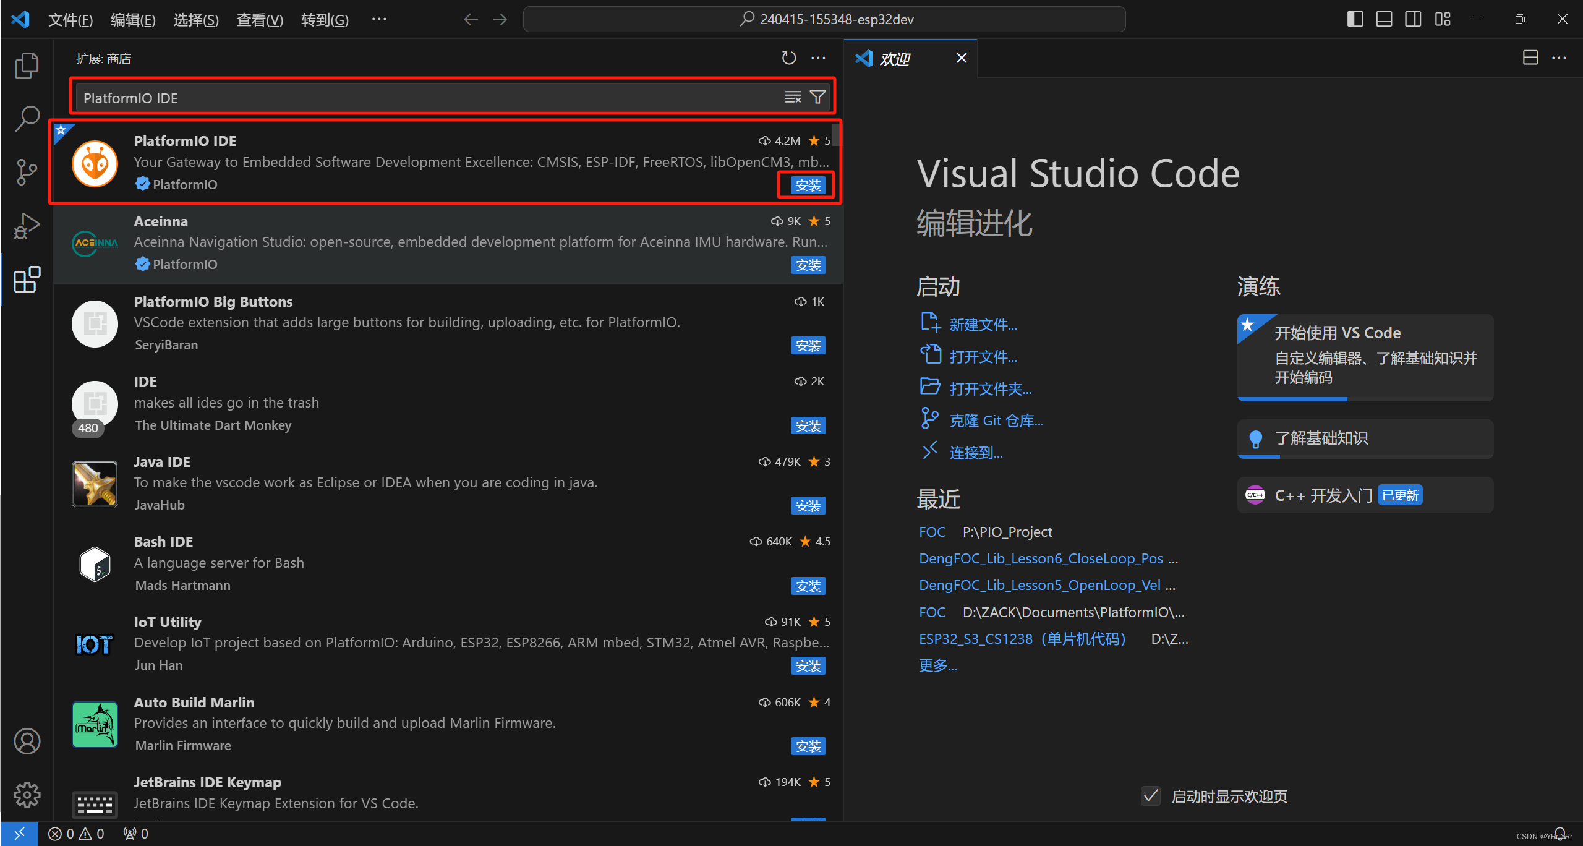Toggle primary side bar layout button
Image resolution: width=1583 pixels, height=846 pixels.
coord(1355,19)
